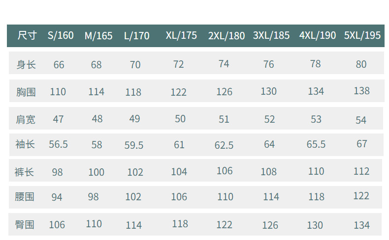
Task: Click the 2XL/180 column header
Action: 227,36
